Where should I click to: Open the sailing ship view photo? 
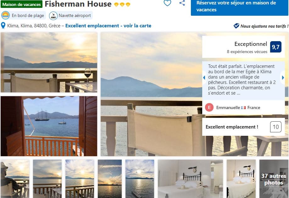pos(49,126)
